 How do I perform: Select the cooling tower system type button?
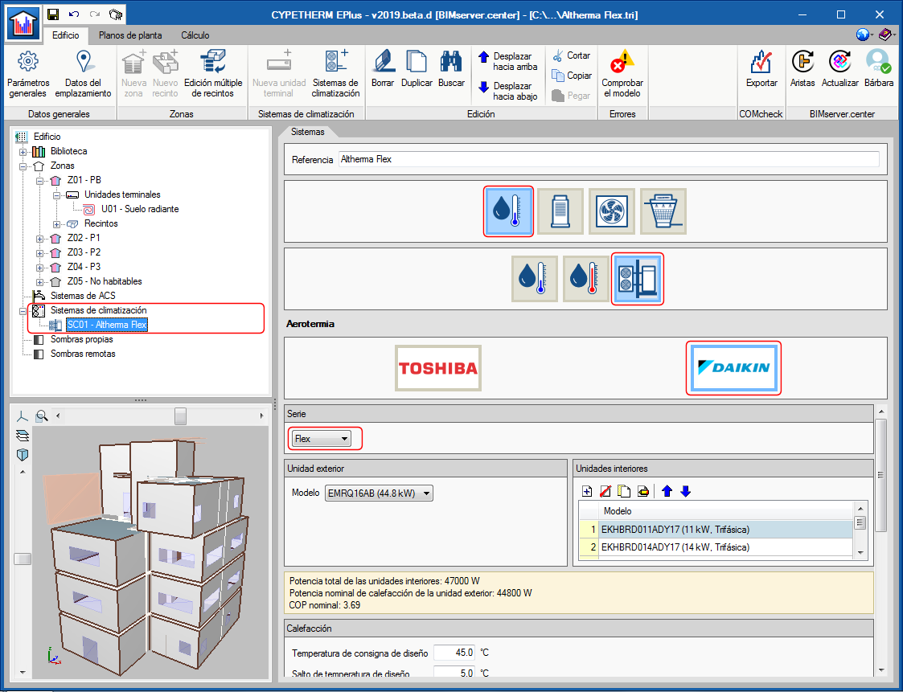pos(663,211)
